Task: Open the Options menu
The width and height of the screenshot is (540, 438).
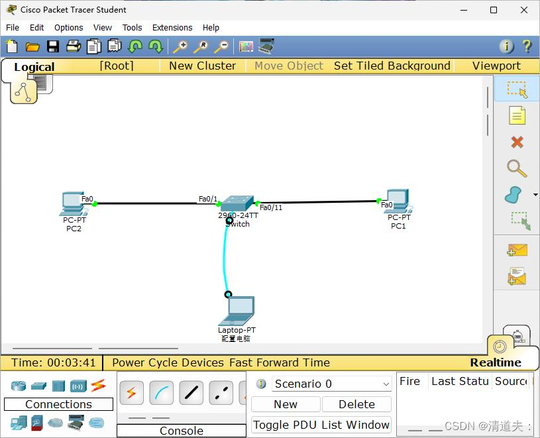Action: click(x=68, y=28)
